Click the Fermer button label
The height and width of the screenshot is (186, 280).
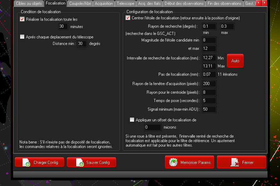tap(248, 162)
